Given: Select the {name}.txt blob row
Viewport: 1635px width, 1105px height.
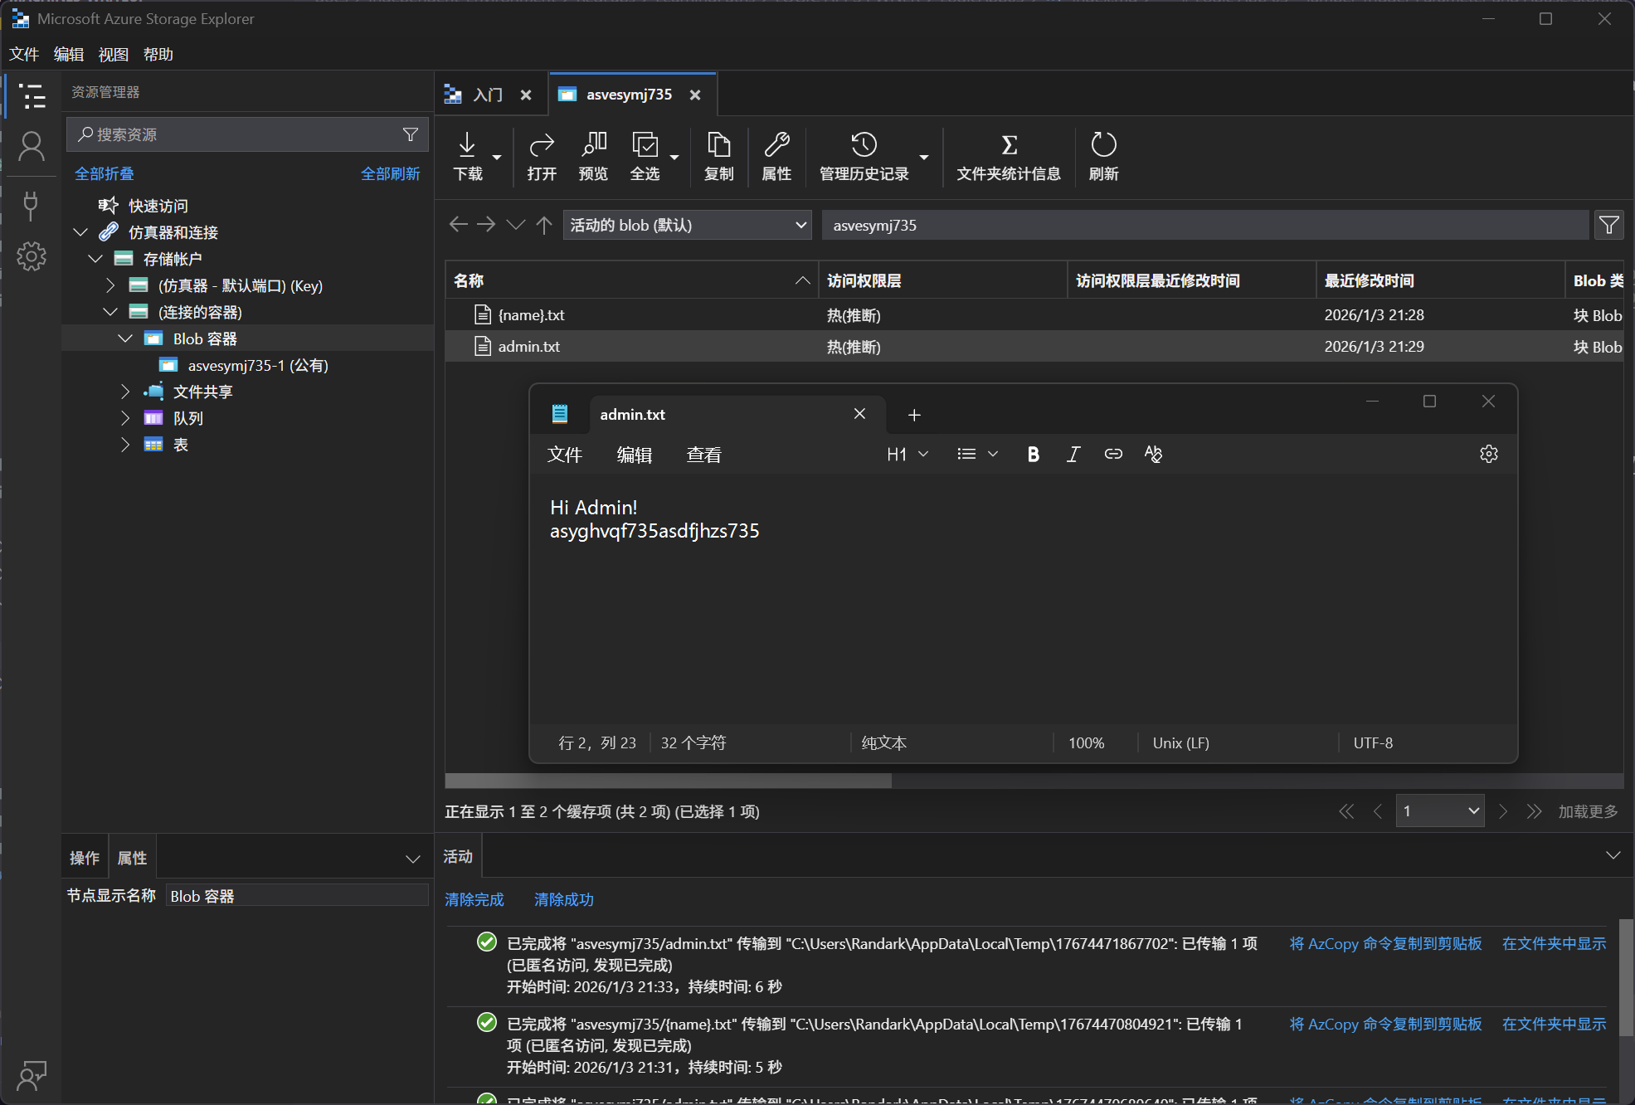Looking at the screenshot, I should 531,315.
